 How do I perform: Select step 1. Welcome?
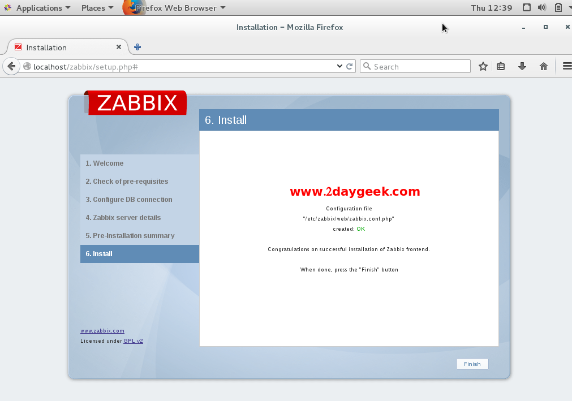point(140,163)
